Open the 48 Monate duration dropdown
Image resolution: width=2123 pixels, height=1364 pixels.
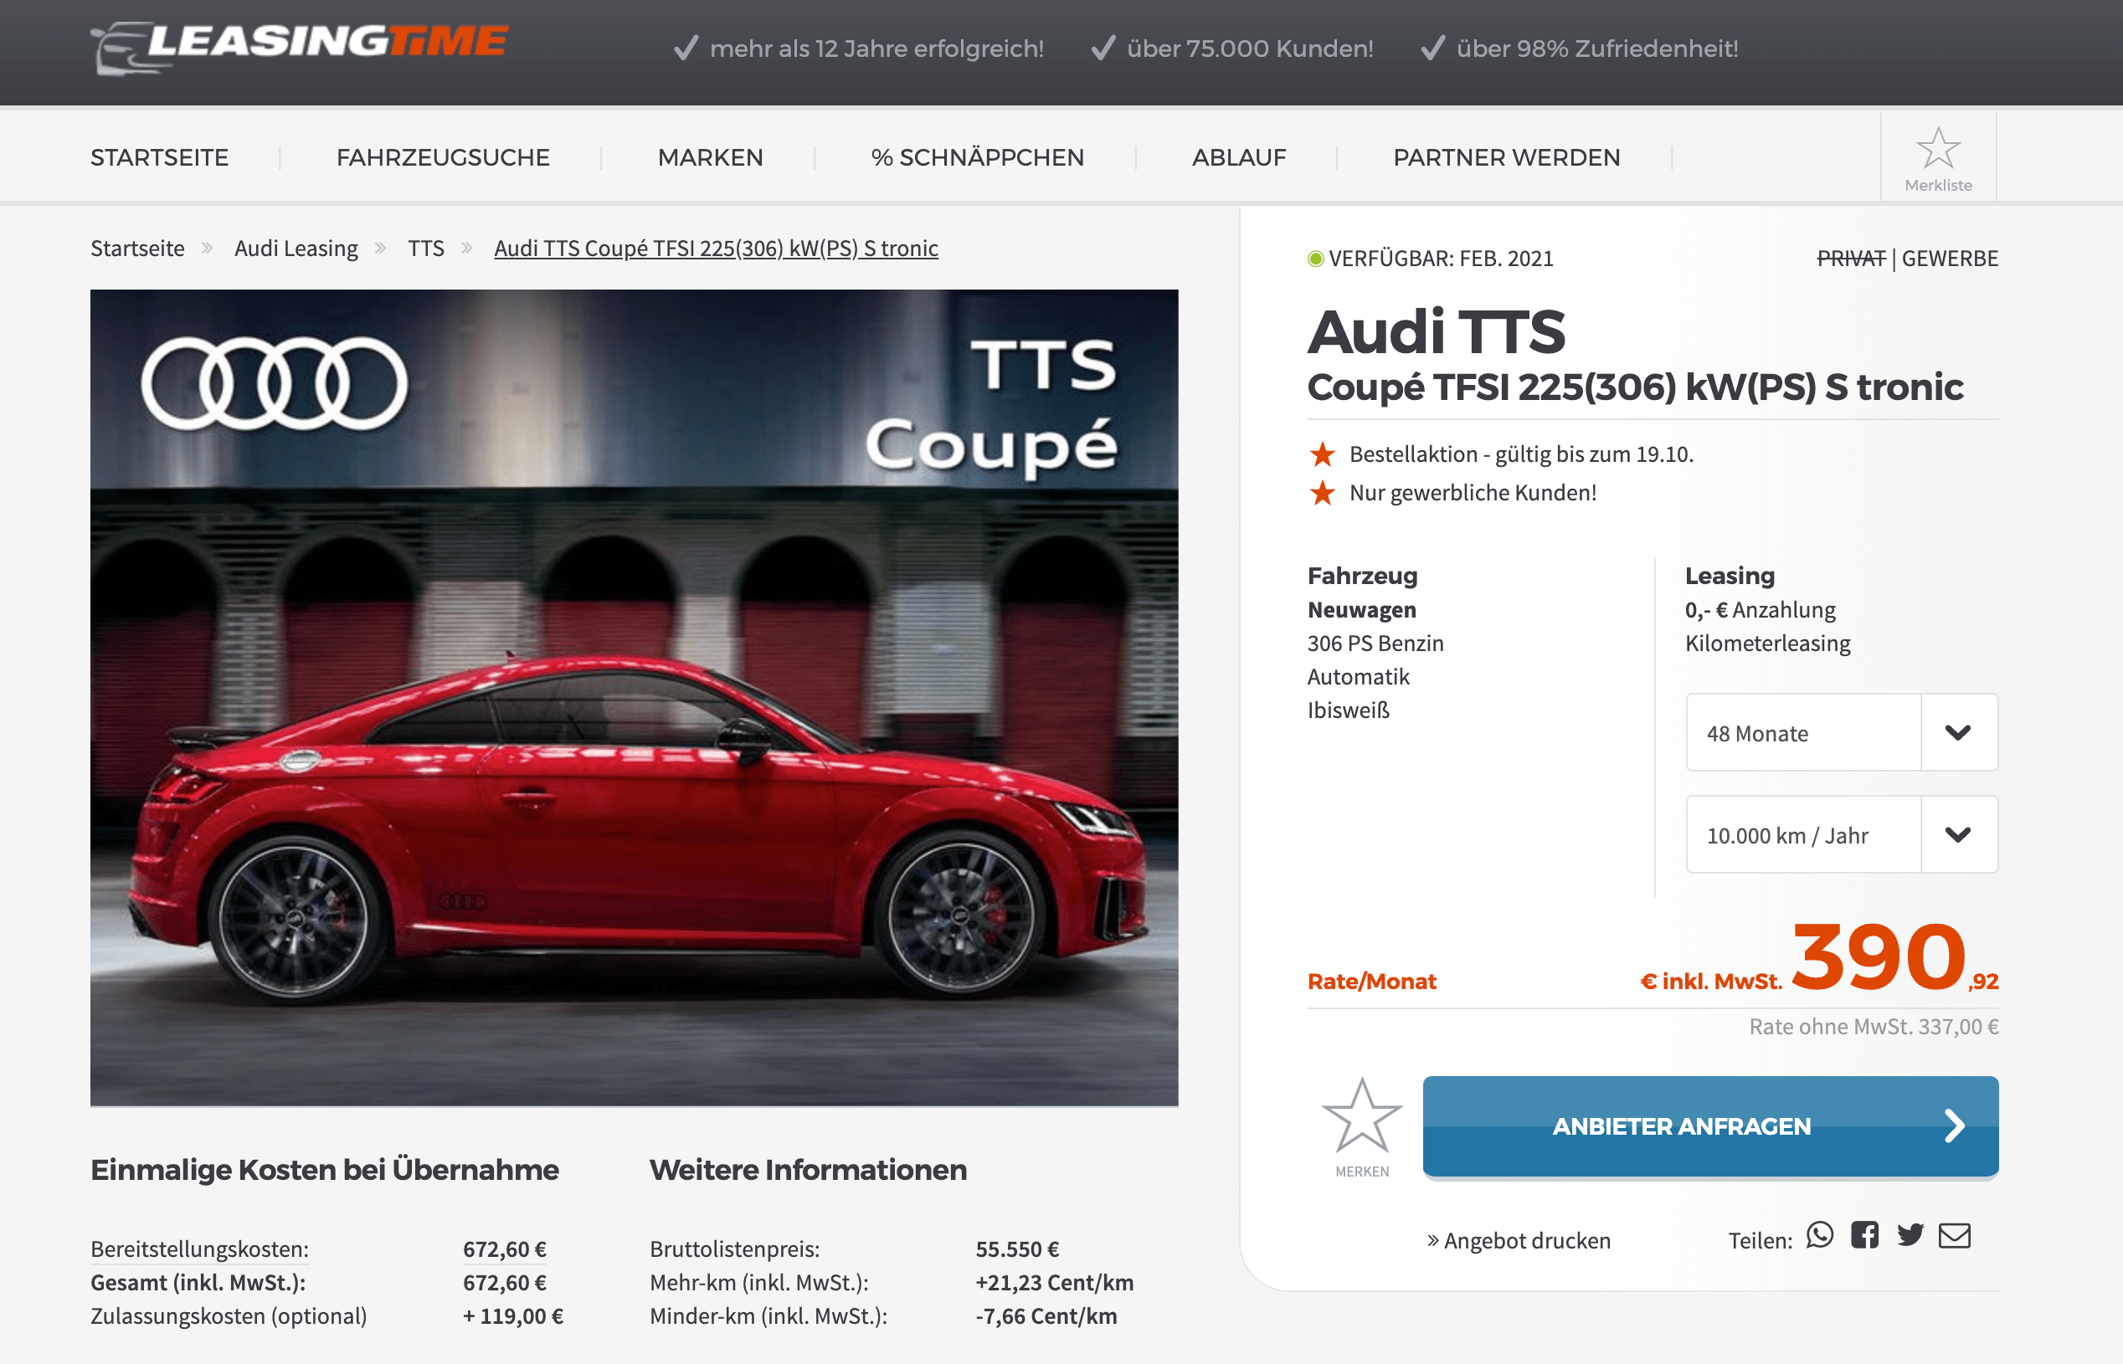1841,732
